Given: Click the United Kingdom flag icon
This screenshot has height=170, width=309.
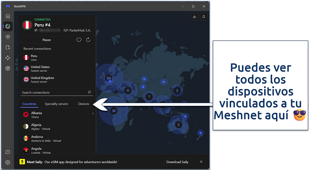Looking at the screenshot, I should pos(26,79).
